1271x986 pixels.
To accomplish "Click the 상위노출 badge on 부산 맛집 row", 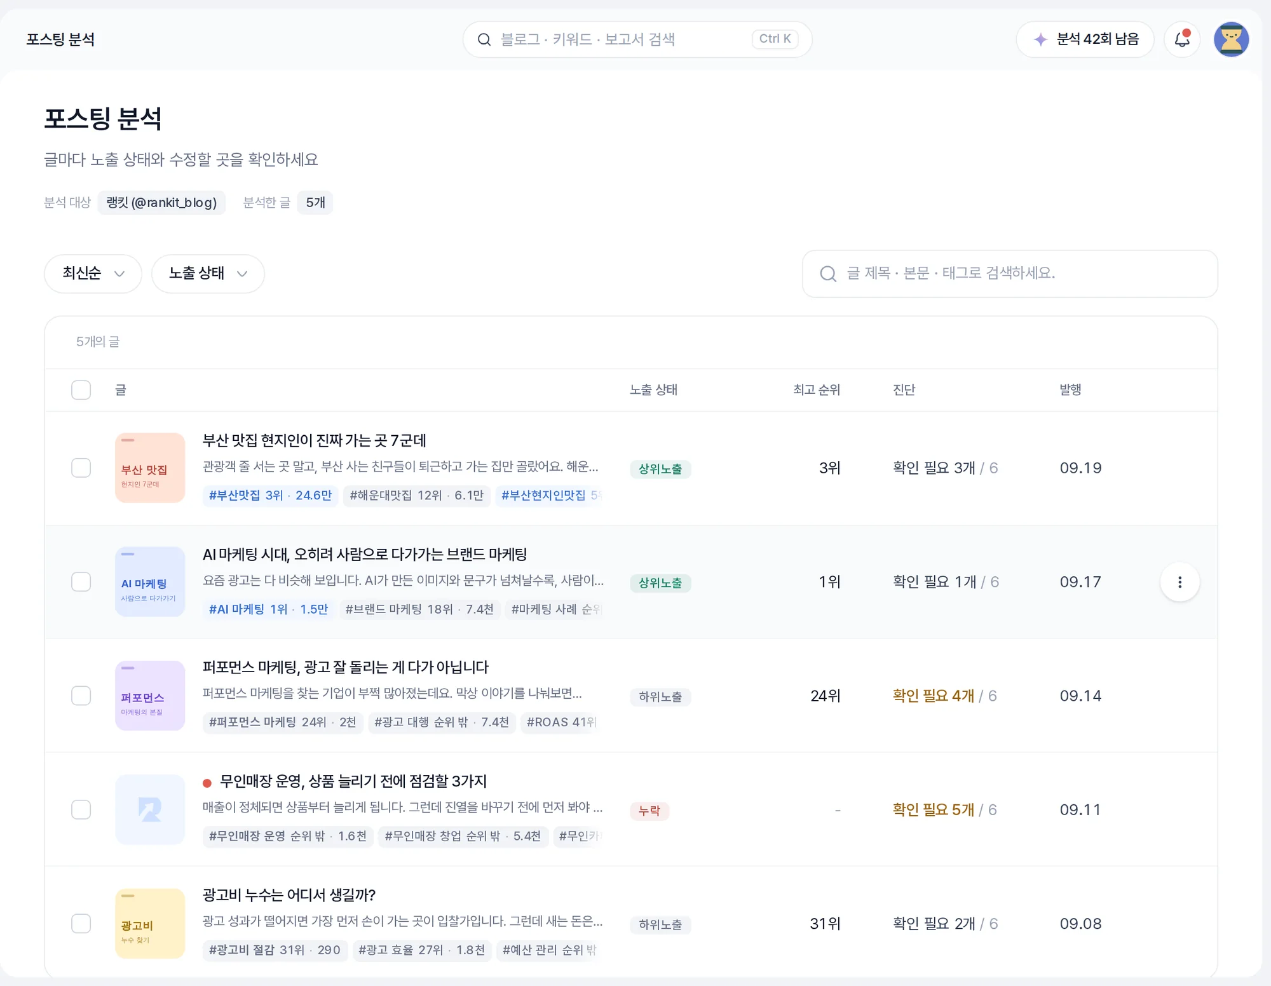I will tap(660, 469).
